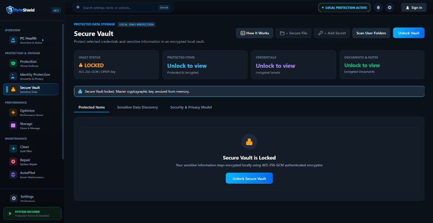Open Storage Clean & Manage menu item
This screenshot has height=223, width=433.
click(30, 125)
